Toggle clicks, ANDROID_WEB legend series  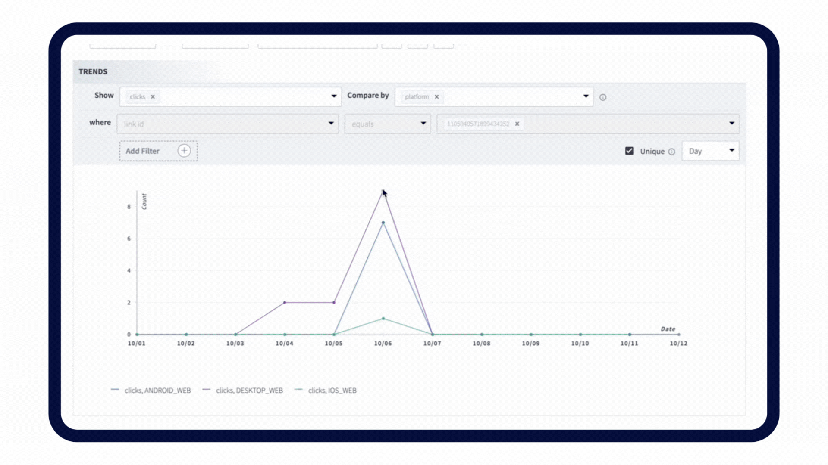coord(157,391)
